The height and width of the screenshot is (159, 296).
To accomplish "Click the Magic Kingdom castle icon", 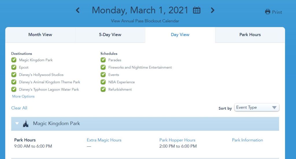I will 25,124.
